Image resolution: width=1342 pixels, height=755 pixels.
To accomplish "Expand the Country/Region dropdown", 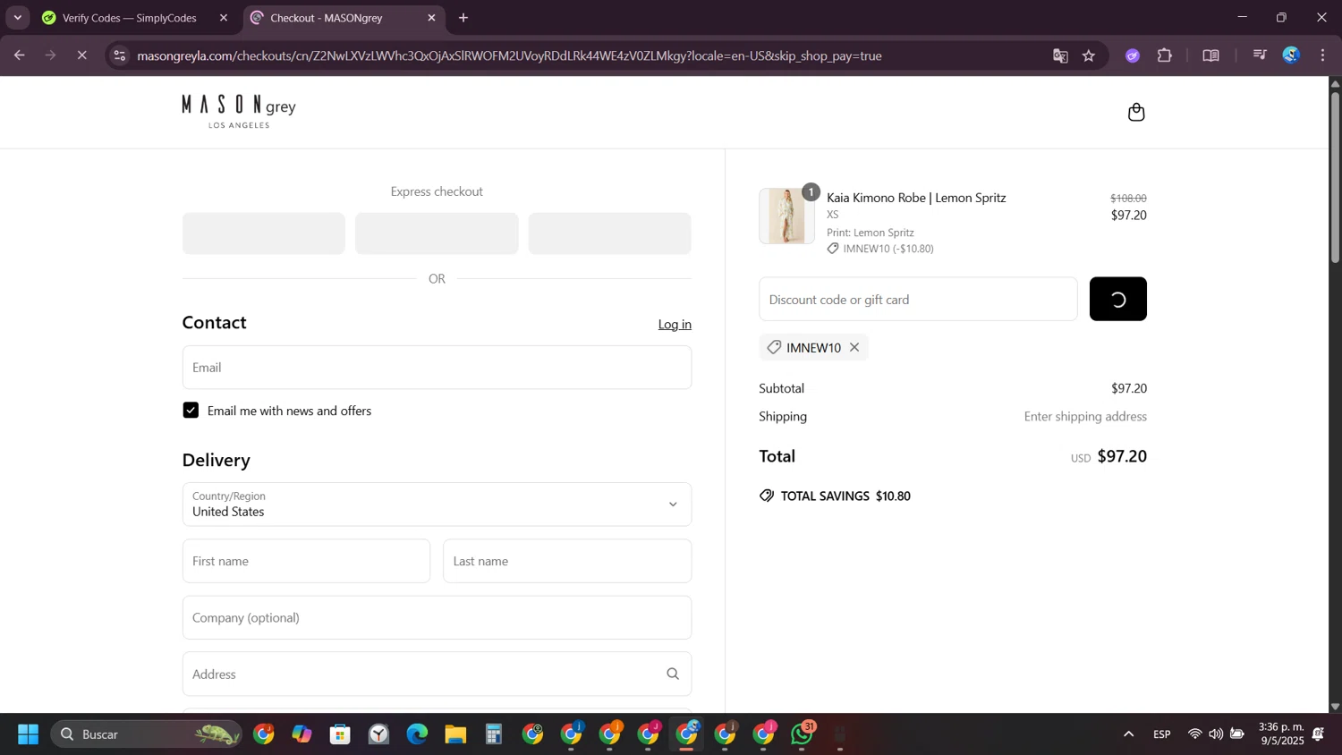I will pos(437,504).
